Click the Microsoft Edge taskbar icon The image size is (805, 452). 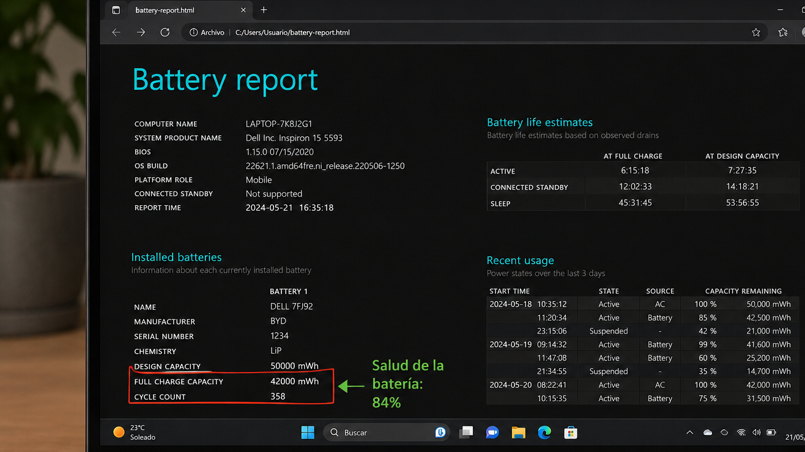tap(544, 432)
